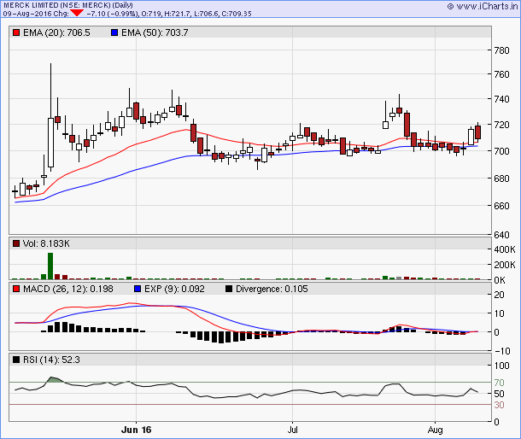This screenshot has width=521, height=439.
Task: Click the green 70 RSI overbought label
Action: click(x=499, y=383)
